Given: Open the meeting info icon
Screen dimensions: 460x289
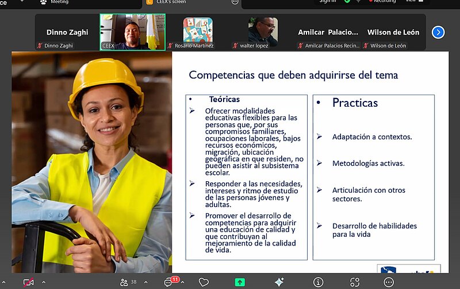Looking at the screenshot, I should pos(318,282).
